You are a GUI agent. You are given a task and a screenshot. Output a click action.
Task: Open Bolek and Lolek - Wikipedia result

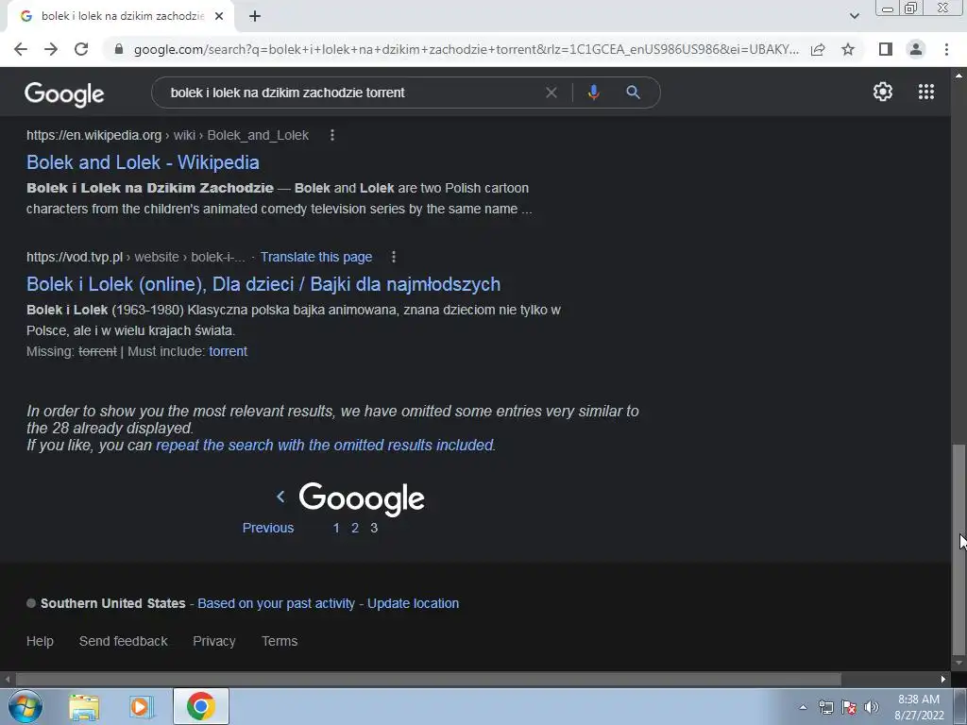pos(143,162)
